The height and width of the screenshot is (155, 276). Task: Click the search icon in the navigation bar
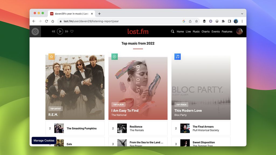click(172, 31)
